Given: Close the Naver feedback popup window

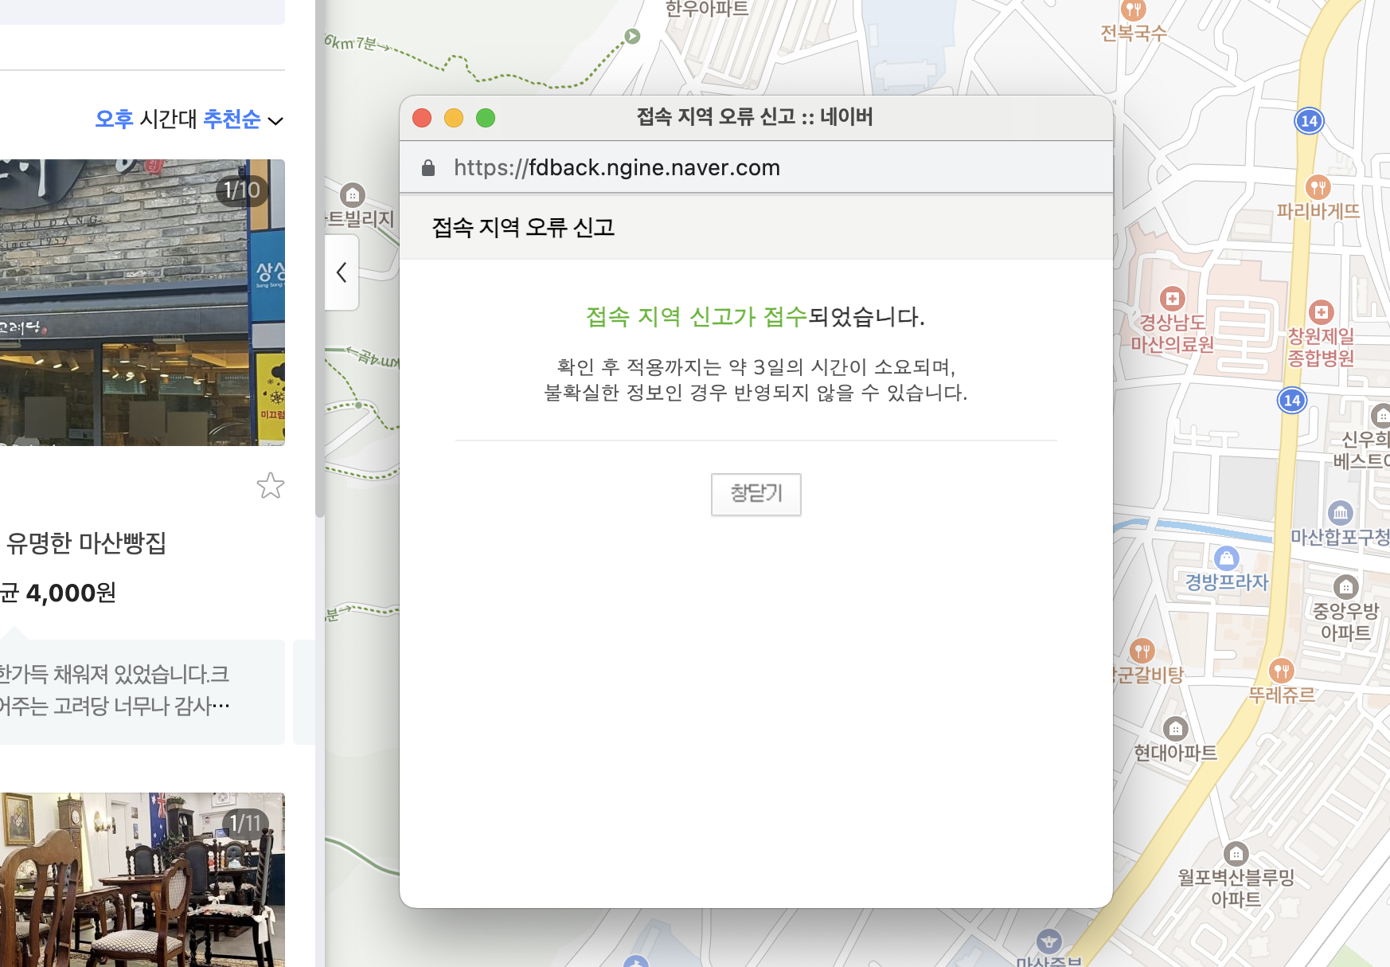Looking at the screenshot, I should pyautogui.click(x=422, y=118).
